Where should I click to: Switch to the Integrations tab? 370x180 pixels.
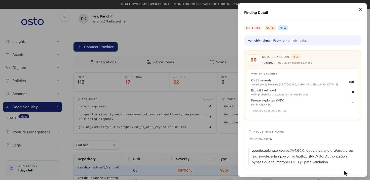[x=103, y=62]
